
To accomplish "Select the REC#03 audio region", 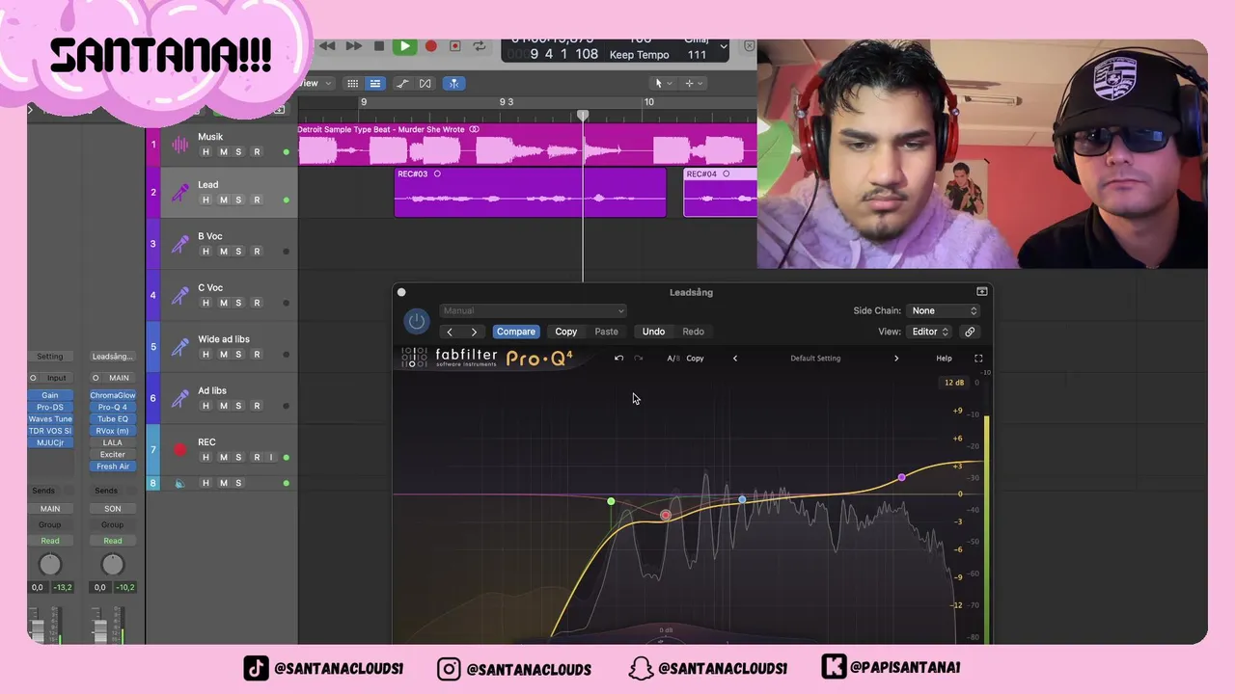I will [530, 192].
